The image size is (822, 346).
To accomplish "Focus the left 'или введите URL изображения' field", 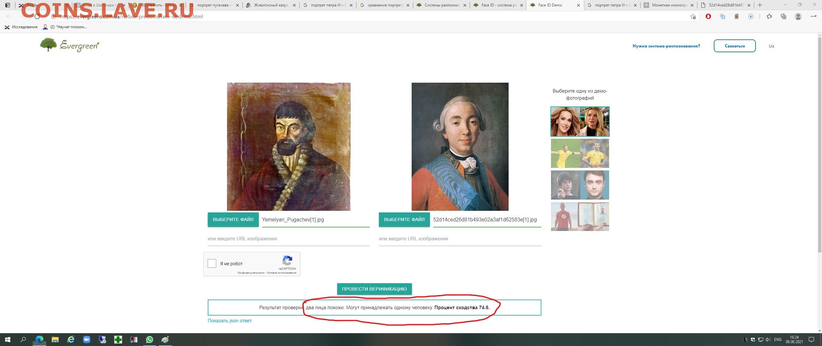I will (289, 239).
